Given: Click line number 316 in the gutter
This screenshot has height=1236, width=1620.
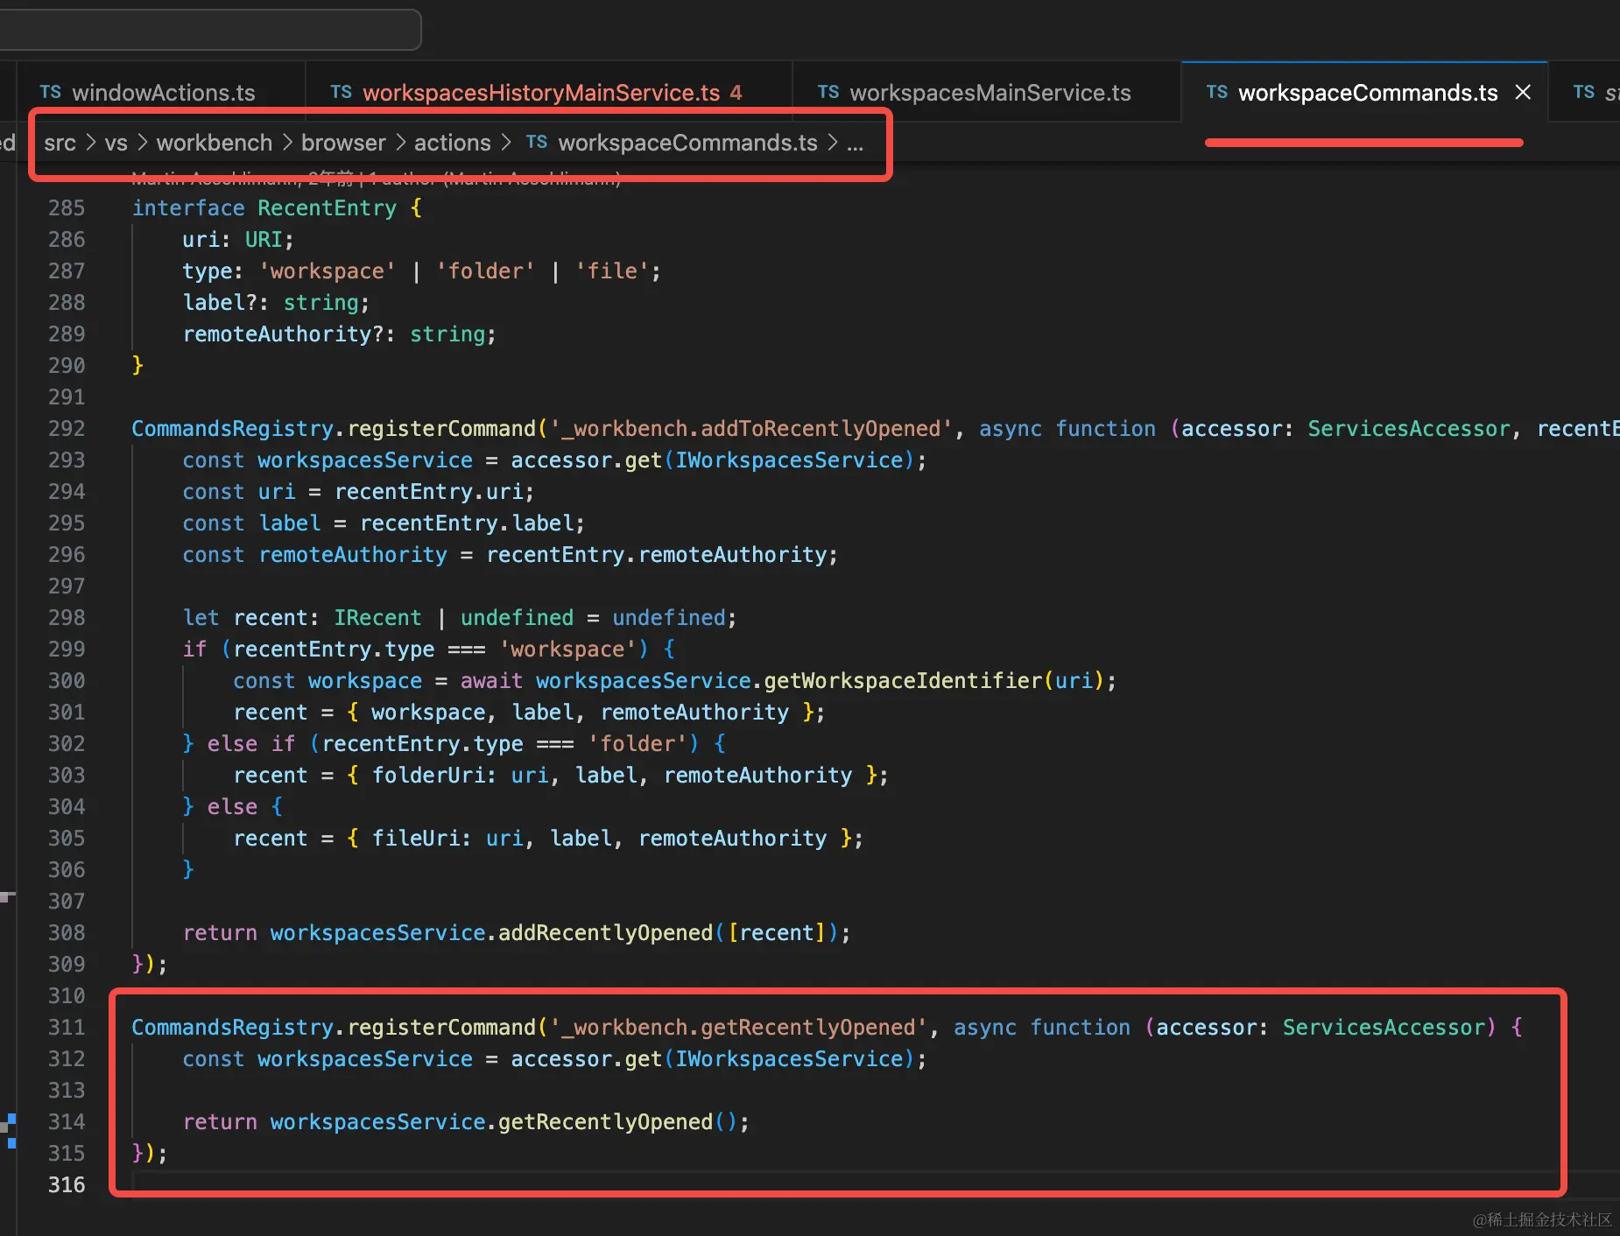Looking at the screenshot, I should (67, 1184).
